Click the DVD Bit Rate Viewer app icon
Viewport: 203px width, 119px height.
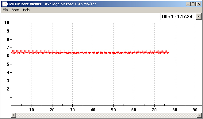point(4,4)
